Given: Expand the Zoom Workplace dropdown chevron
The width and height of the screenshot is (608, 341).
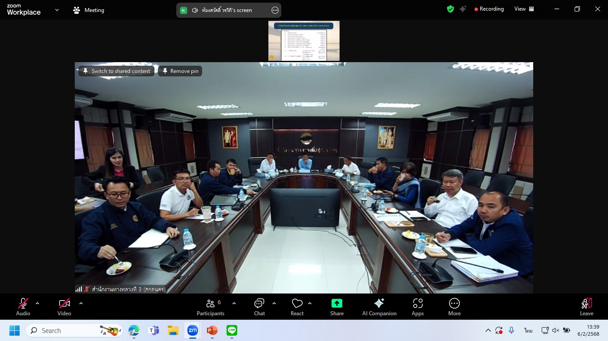Looking at the screenshot, I should point(57,10).
